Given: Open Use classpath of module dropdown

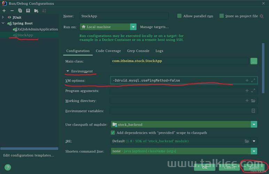Looking at the screenshot, I should [x=254, y=124].
